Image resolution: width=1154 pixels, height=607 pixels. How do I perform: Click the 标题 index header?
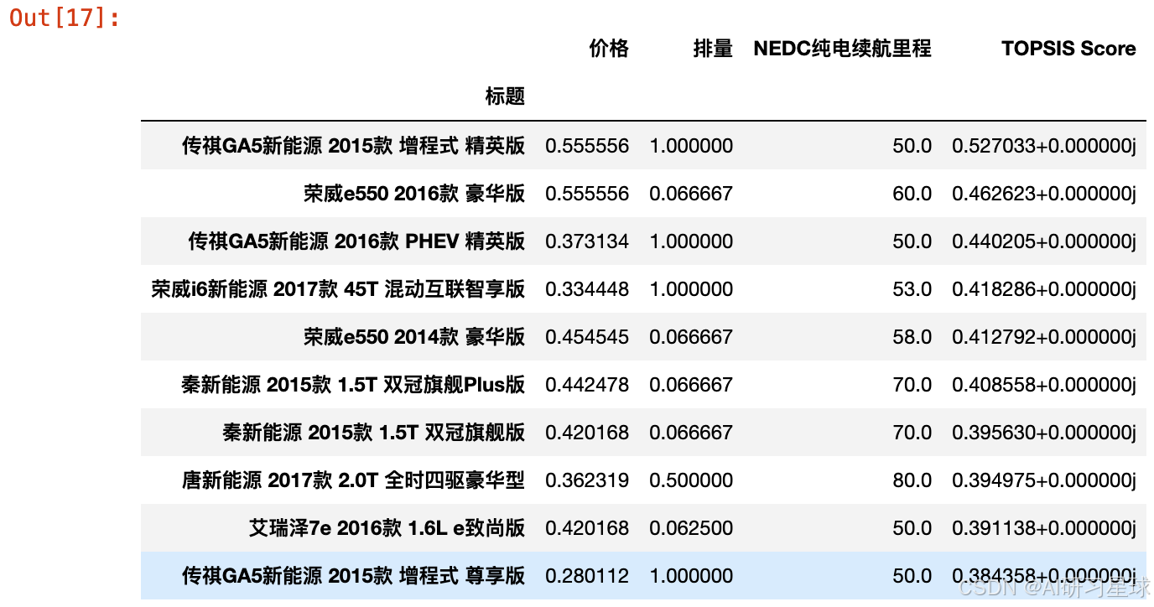(x=505, y=96)
